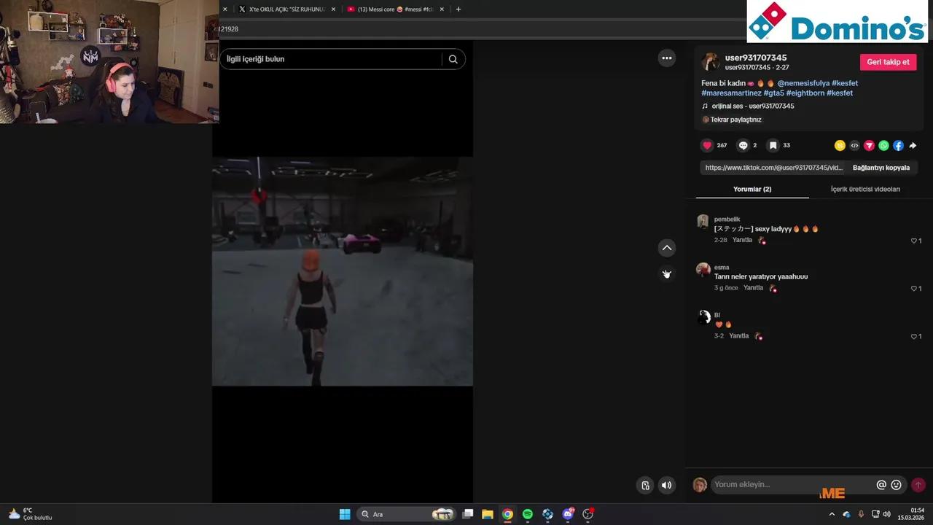Click the playing GTA video frame
The width and height of the screenshot is (933, 525).
point(343,271)
